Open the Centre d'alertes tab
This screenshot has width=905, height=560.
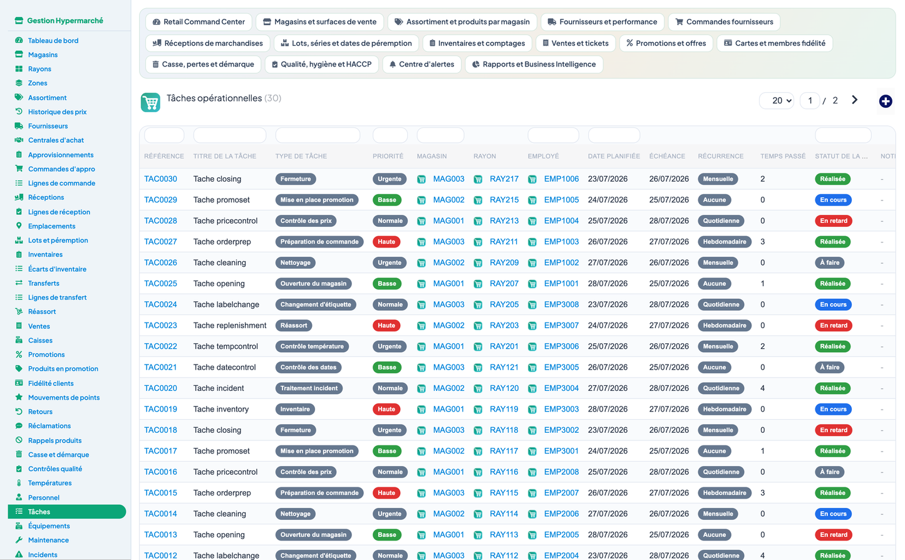pyautogui.click(x=422, y=65)
